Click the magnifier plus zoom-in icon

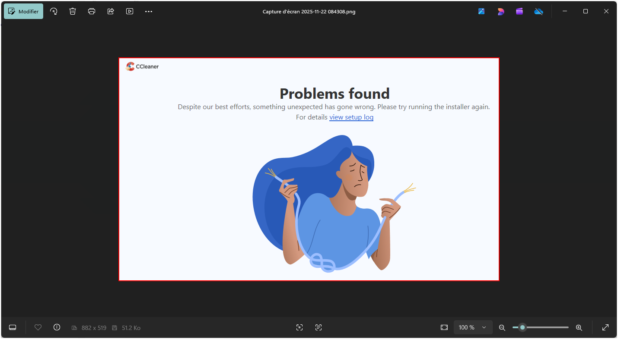pyautogui.click(x=579, y=327)
